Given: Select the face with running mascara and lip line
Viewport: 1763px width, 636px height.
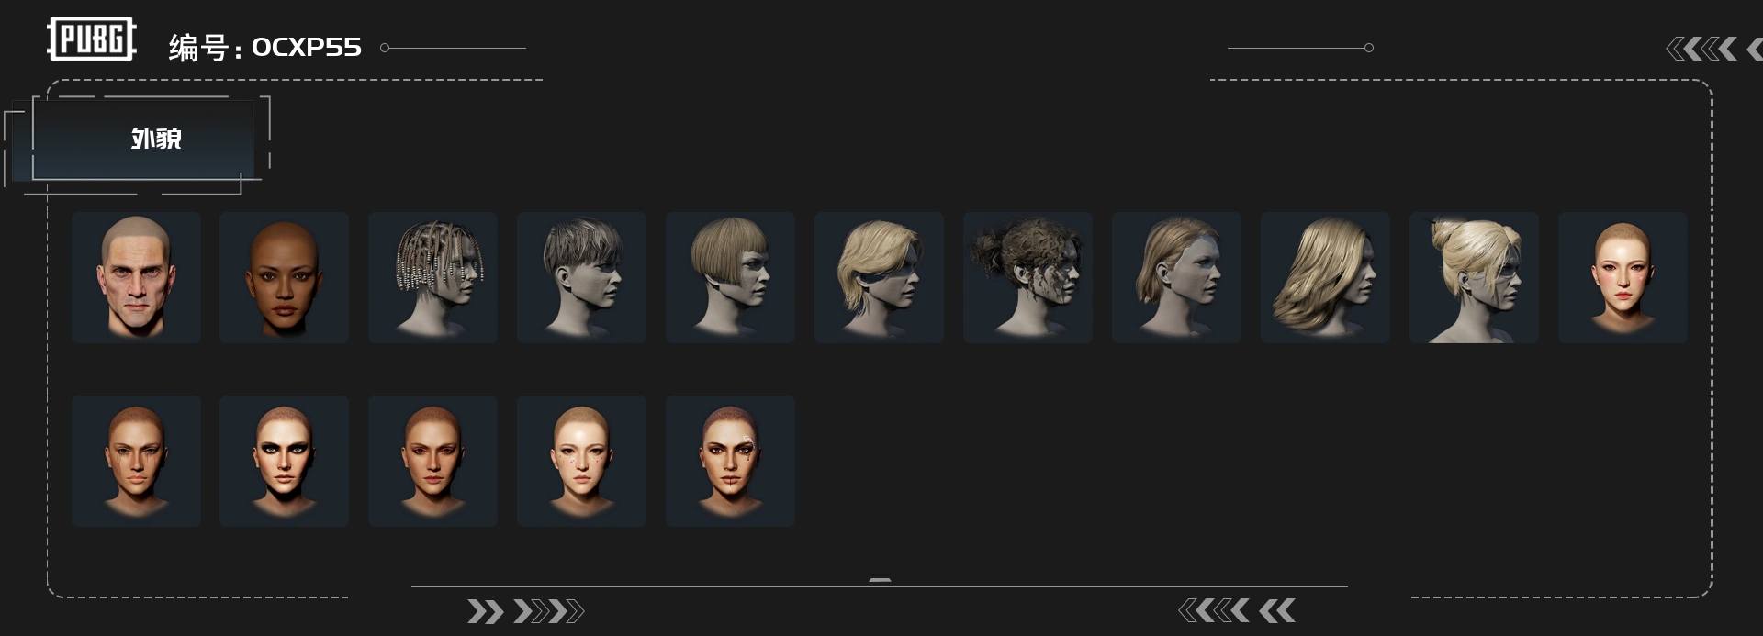Looking at the screenshot, I should pyautogui.click(x=730, y=461).
